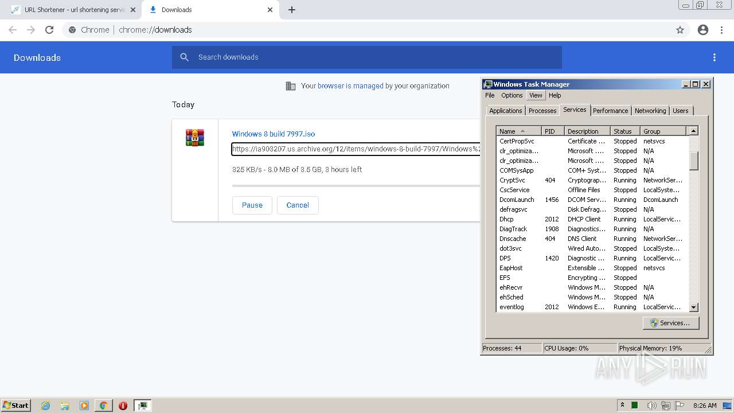The image size is (734, 413).
Task: Sort services by the Status column header
Action: coord(625,131)
